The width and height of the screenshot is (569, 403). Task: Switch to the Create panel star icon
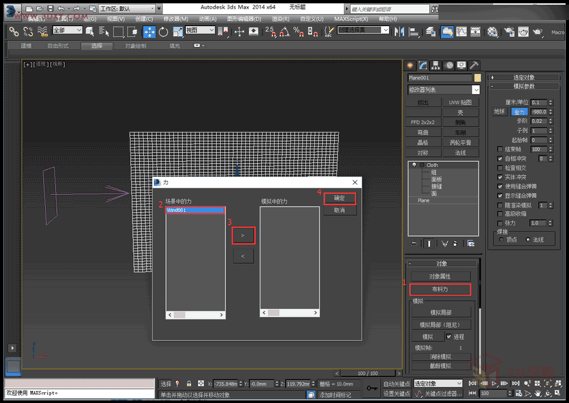[x=410, y=65]
